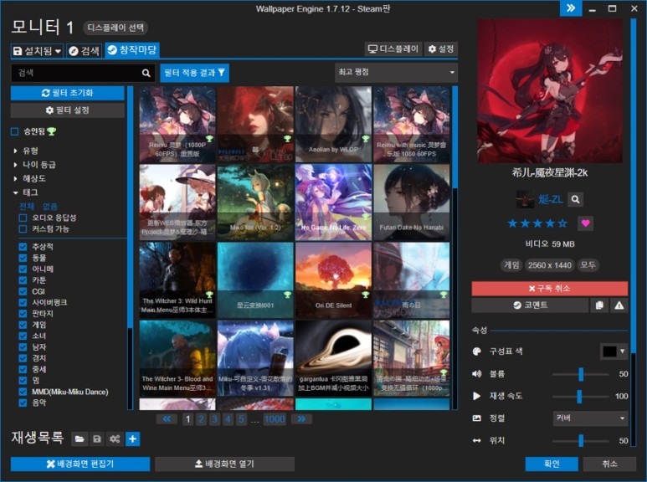647x482 pixels.
Task: Confirm with the 확인 button
Action: point(552,464)
